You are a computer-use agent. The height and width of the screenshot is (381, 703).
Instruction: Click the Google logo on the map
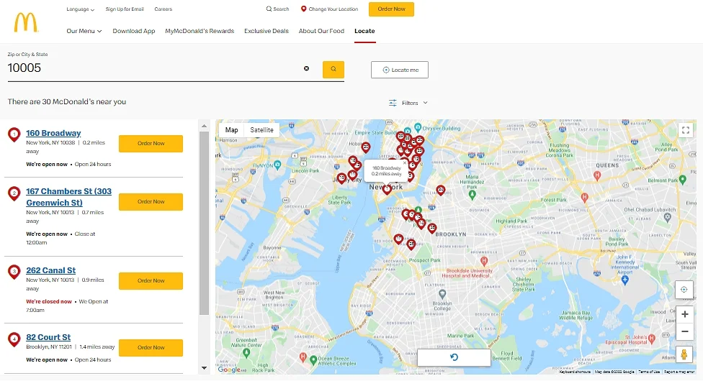[230, 369]
